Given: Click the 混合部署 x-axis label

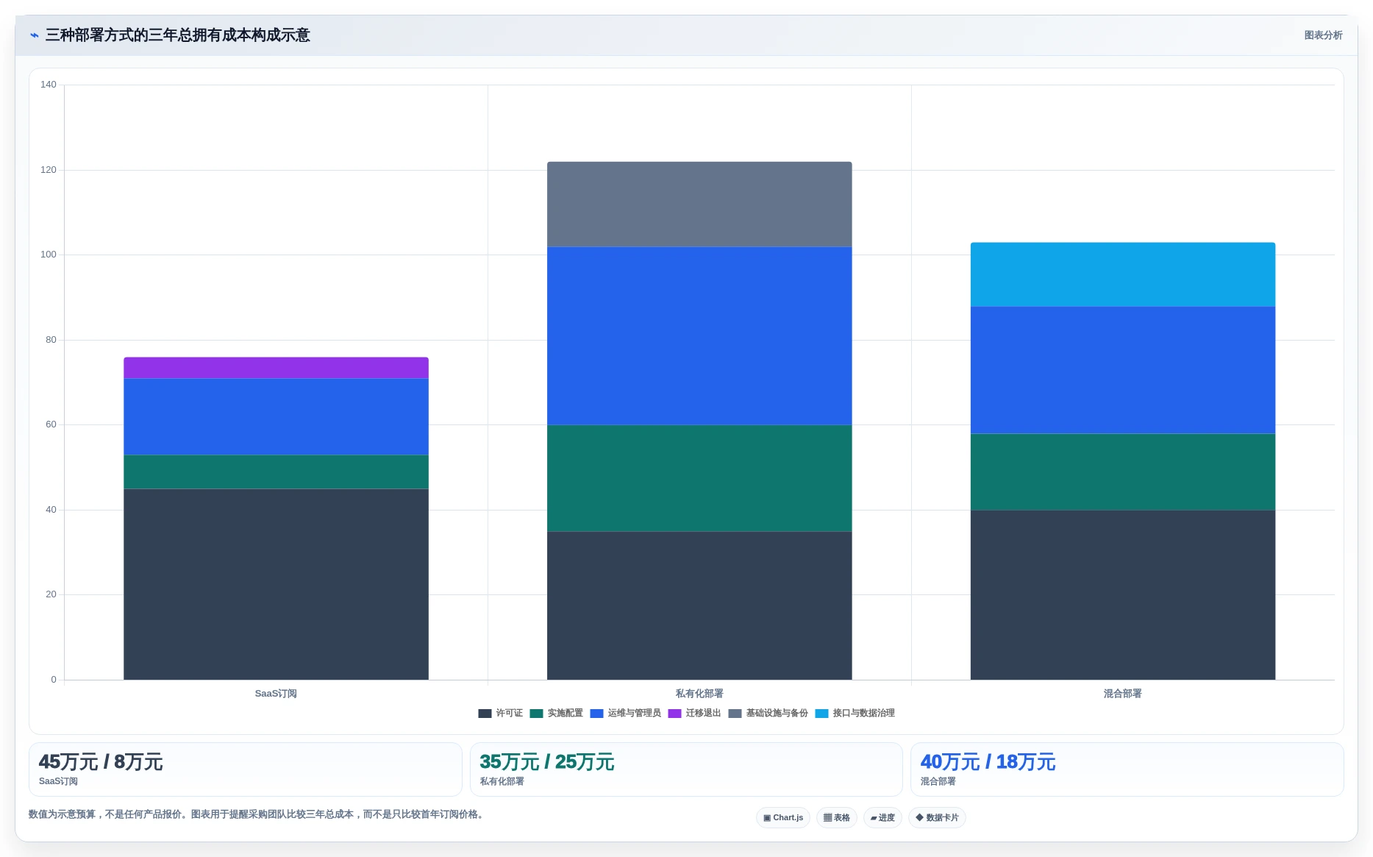Looking at the screenshot, I should coord(1123,694).
